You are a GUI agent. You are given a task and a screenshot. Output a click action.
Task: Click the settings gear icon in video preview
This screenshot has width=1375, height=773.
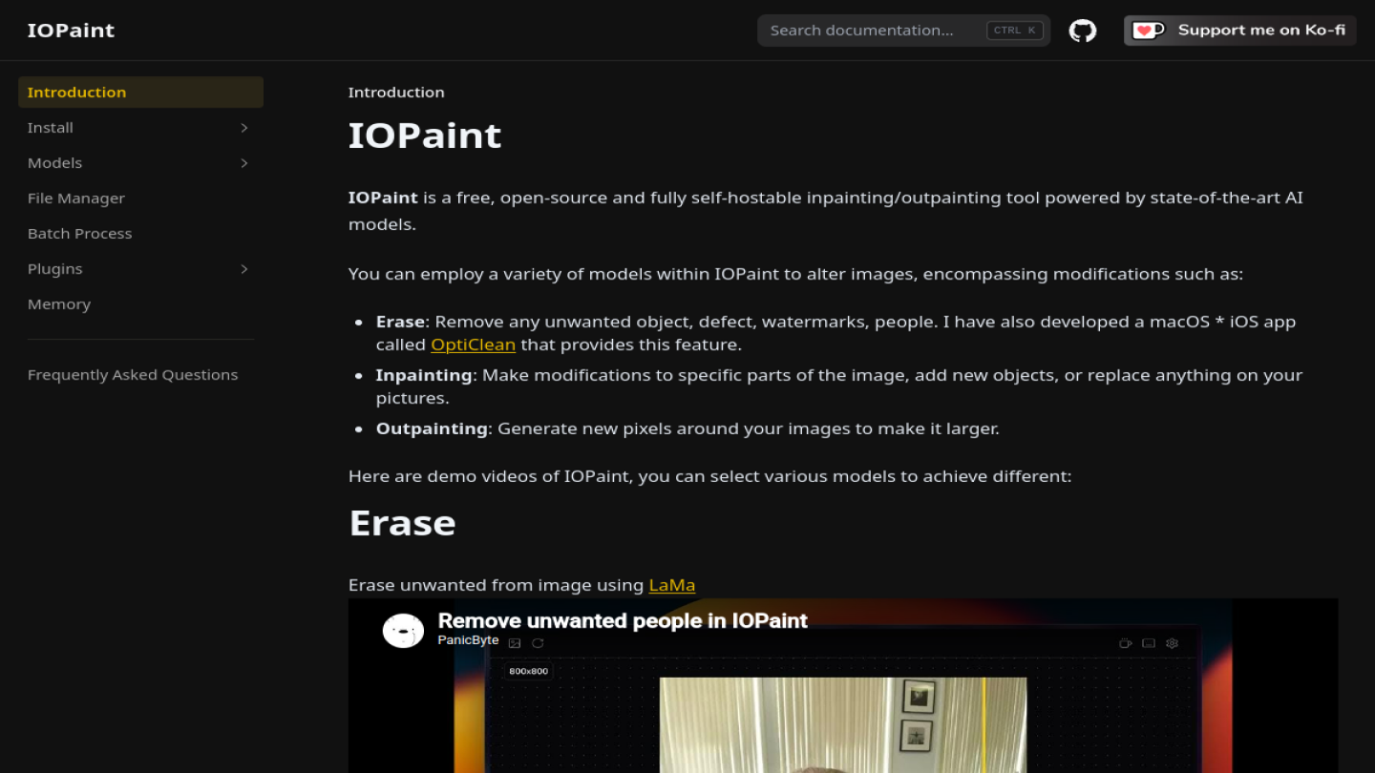(1172, 643)
